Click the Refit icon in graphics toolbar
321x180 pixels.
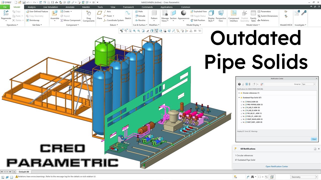pyautogui.click(x=130, y=31)
